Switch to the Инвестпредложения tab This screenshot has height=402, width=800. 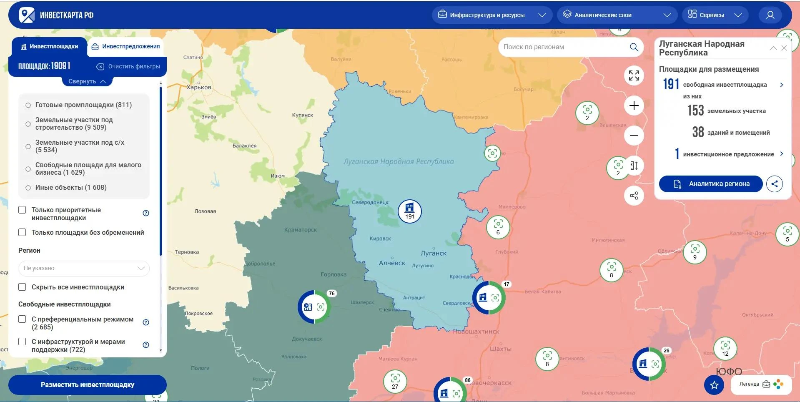[x=126, y=46]
